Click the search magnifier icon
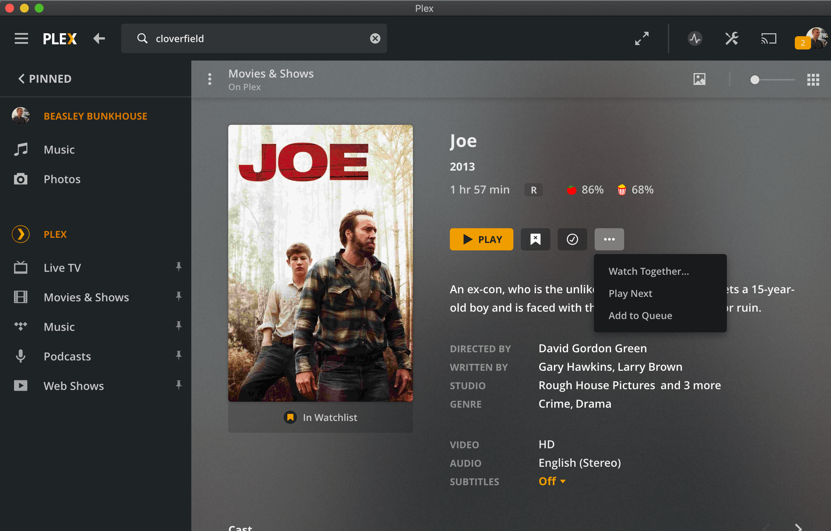The height and width of the screenshot is (531, 831). [142, 38]
